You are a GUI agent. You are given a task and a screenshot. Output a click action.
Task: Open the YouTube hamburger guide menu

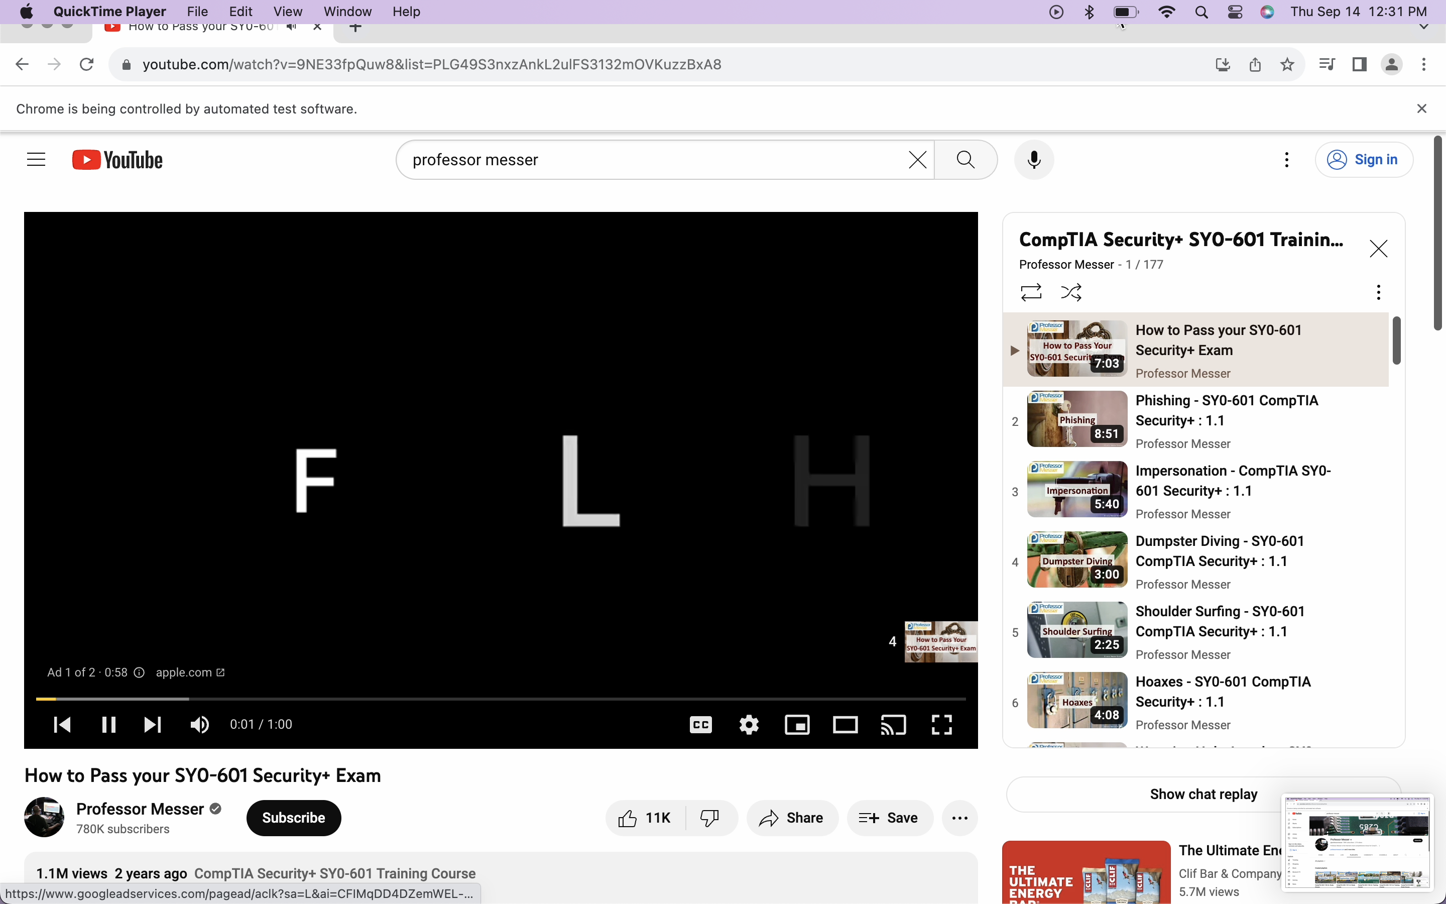coord(37,160)
